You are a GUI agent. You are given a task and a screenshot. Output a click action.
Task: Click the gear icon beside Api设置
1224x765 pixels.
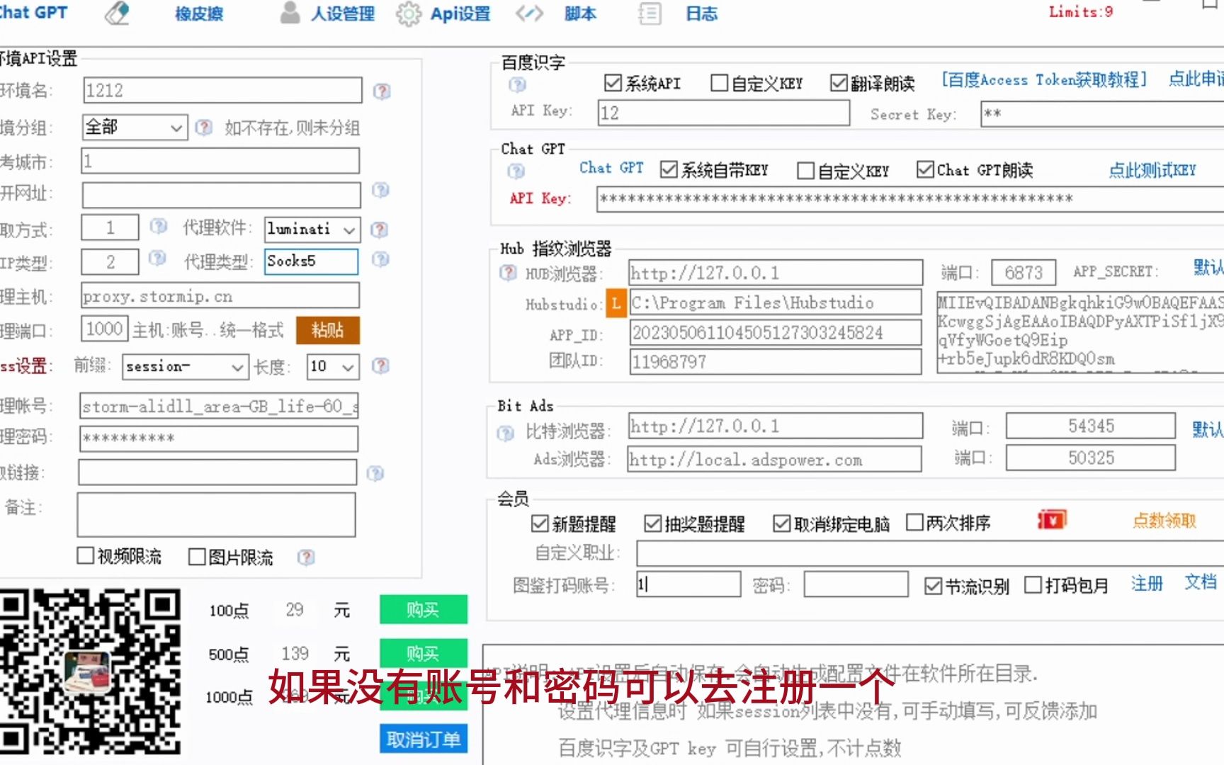(x=409, y=13)
